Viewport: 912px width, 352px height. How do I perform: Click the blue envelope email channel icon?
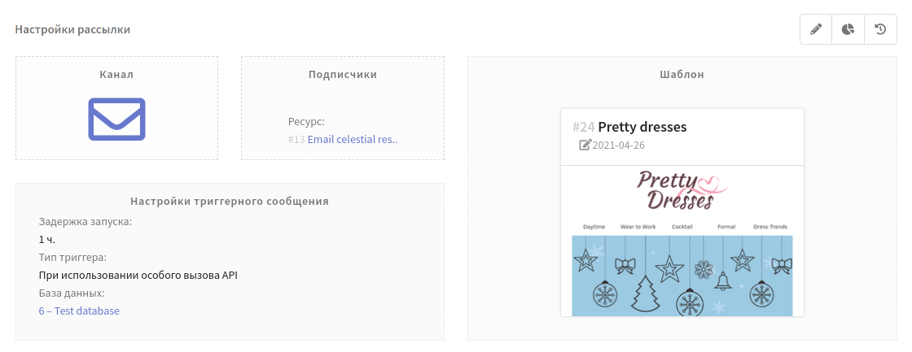116,119
